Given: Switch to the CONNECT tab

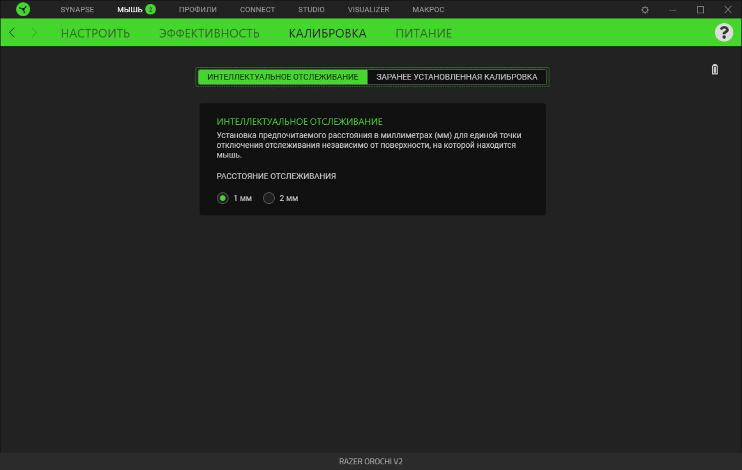Looking at the screenshot, I should (x=257, y=10).
